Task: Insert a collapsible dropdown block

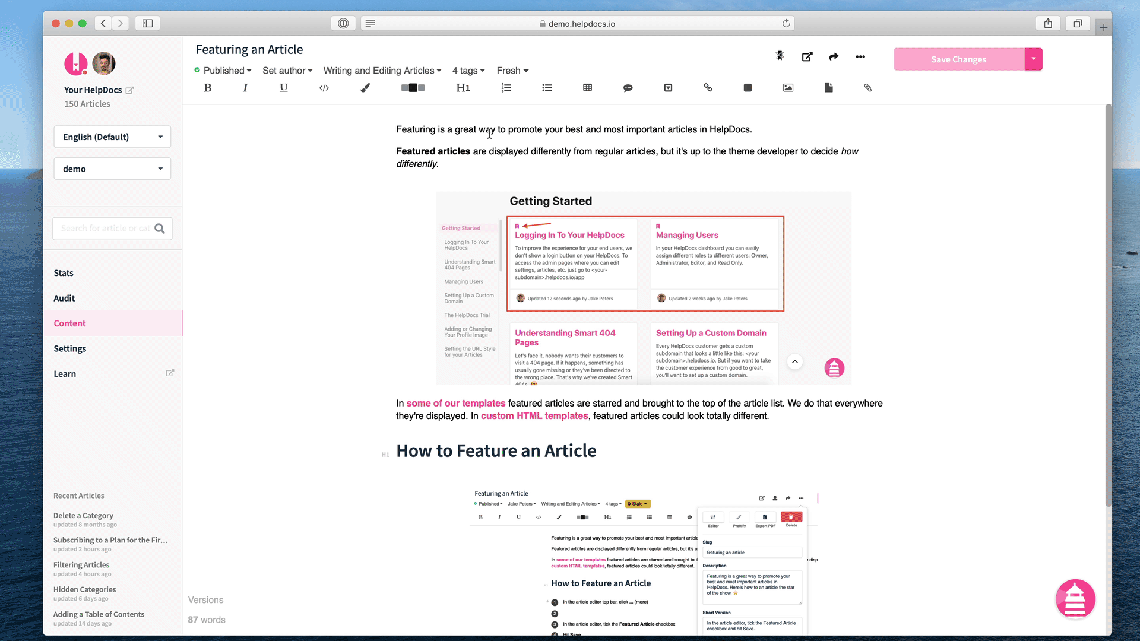Action: pyautogui.click(x=668, y=88)
